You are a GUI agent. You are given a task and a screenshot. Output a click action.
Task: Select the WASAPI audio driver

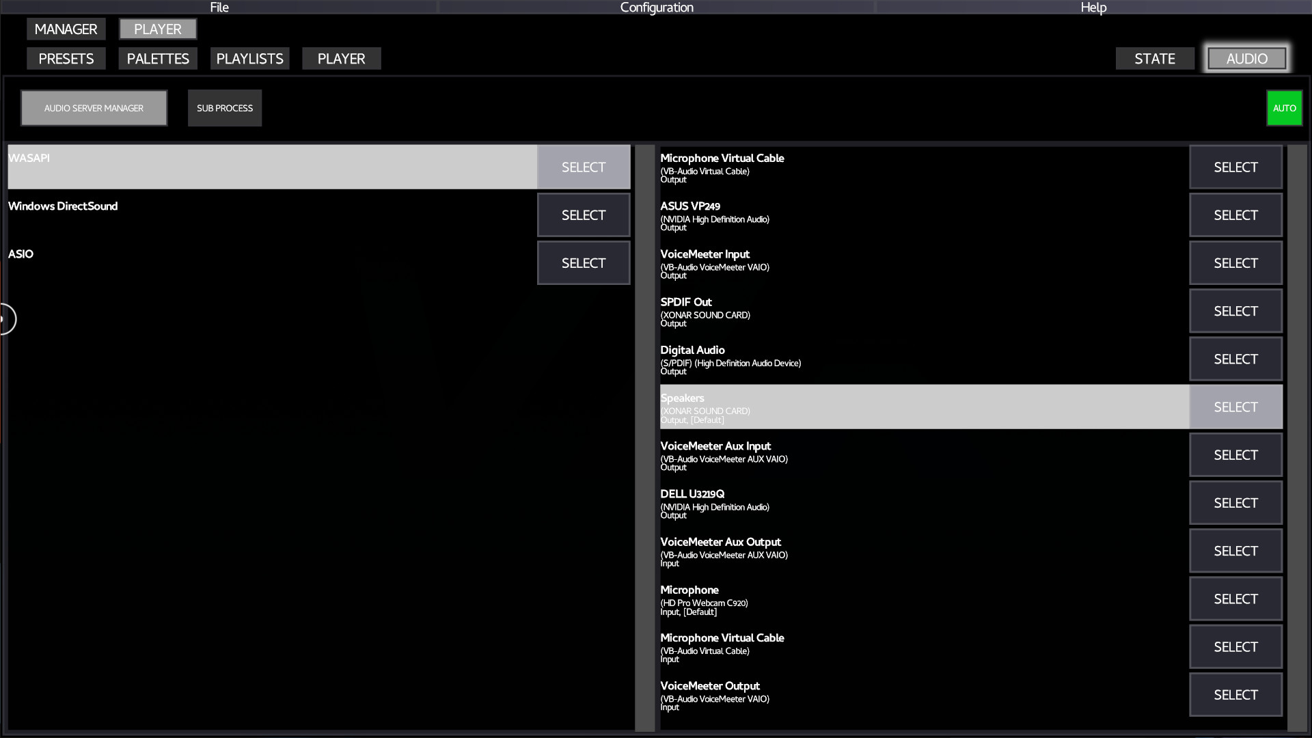click(x=583, y=167)
